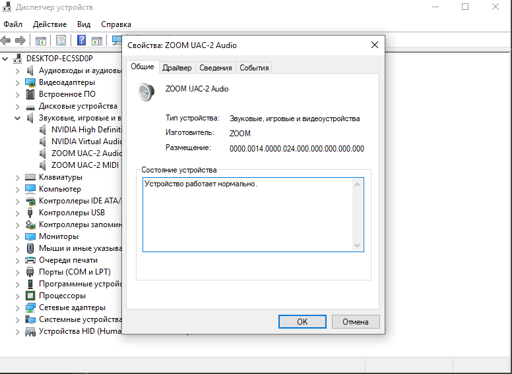Select the ZOOM UAC-2 MIDI tree item
Screen dimensions: 512x374
tap(85, 165)
